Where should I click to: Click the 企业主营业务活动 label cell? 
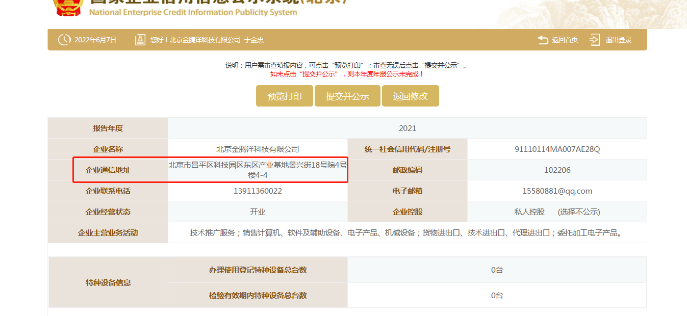108,233
